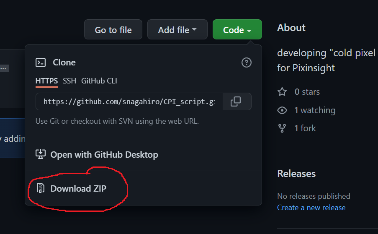The image size is (378, 234).
Task: Click the repository description 'for Pixinsight'
Action: click(306, 68)
